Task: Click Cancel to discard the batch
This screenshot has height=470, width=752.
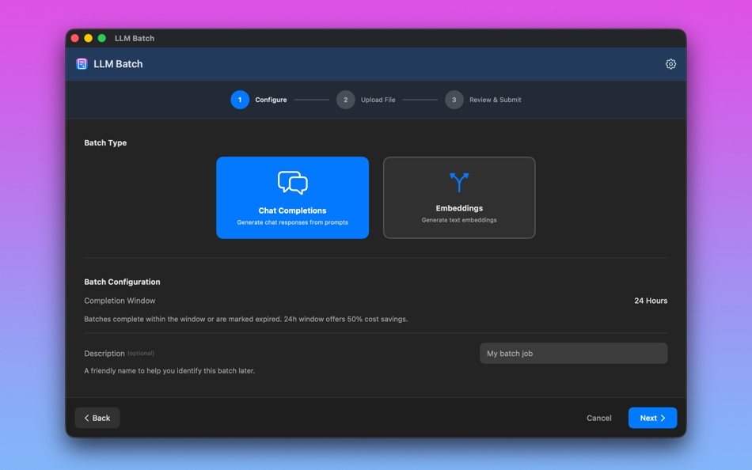Action: (x=599, y=418)
